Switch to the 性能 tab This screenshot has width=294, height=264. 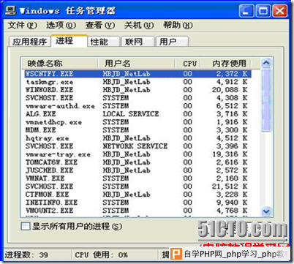click(104, 42)
